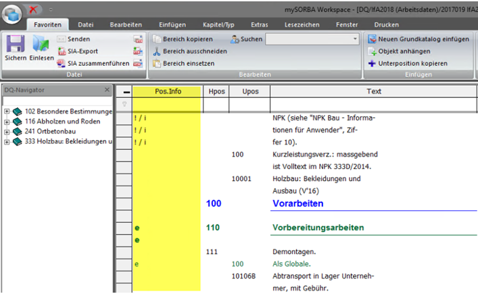Image resolution: width=478 pixels, height=294 pixels.
Task: Open the Fenster ribbon tab
Action: pyautogui.click(x=347, y=25)
